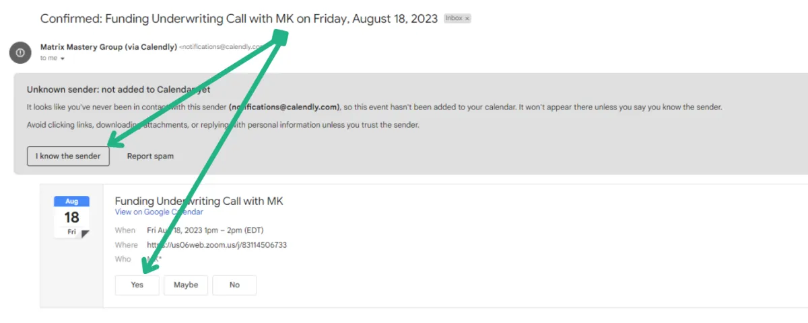Click the "I know the sender" button
The width and height of the screenshot is (808, 323).
[68, 156]
